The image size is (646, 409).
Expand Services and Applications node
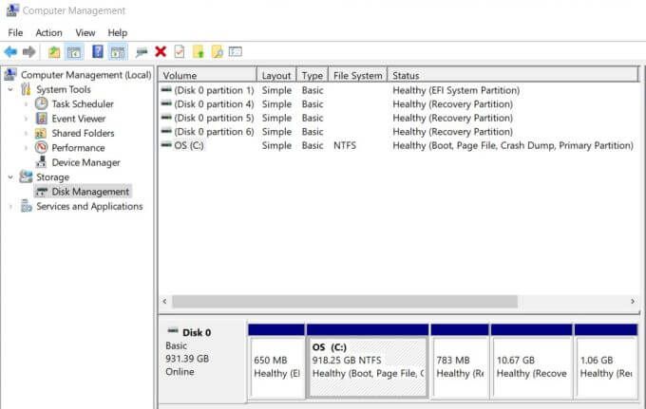[10, 206]
